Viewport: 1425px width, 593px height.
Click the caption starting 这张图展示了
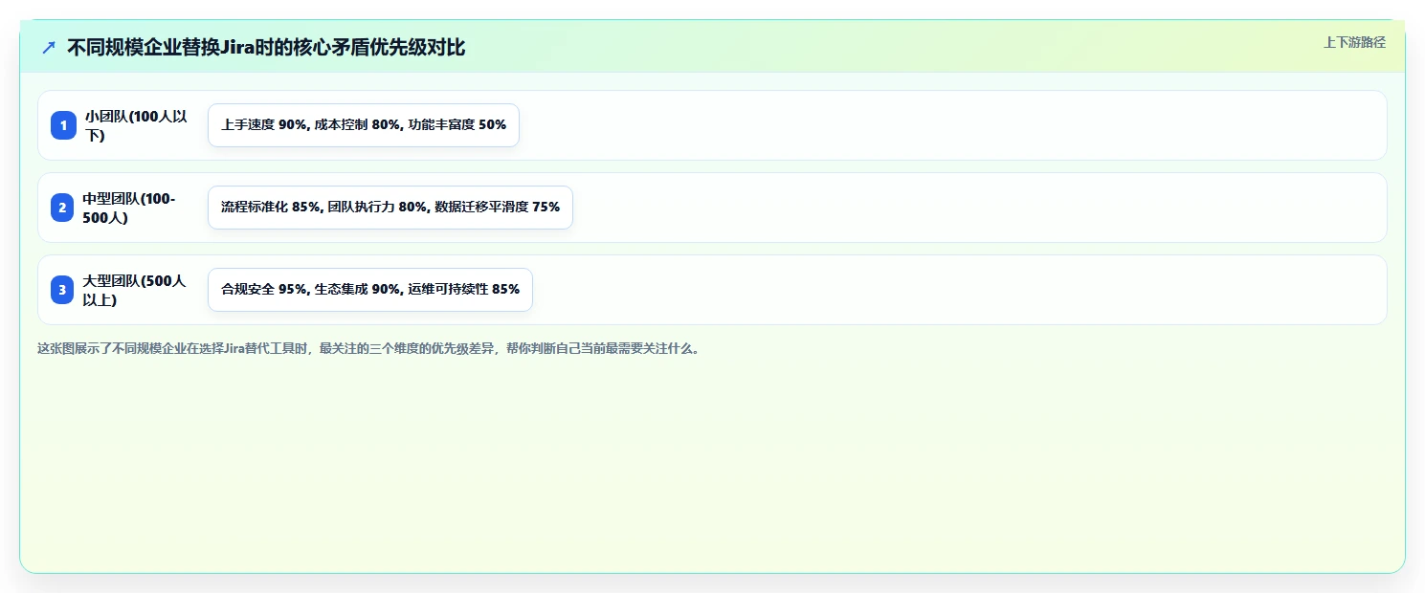click(370, 348)
